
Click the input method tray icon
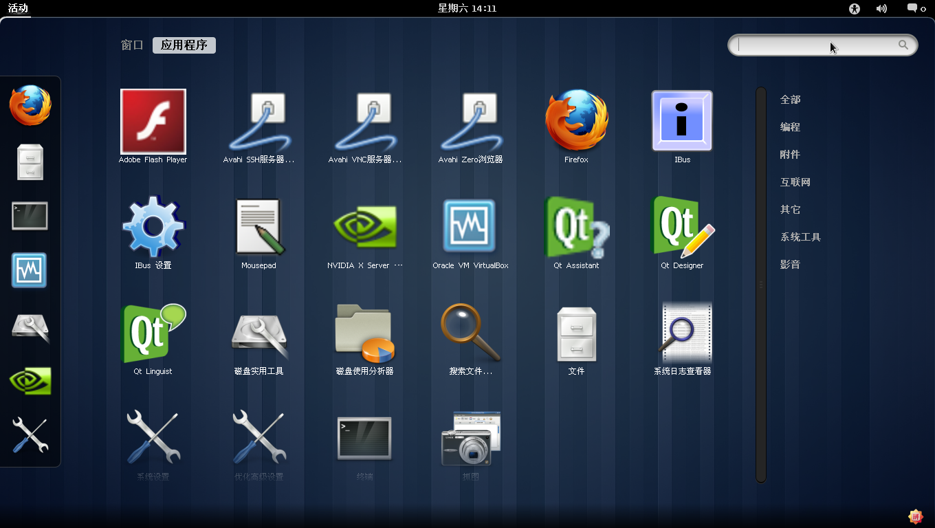click(x=915, y=516)
